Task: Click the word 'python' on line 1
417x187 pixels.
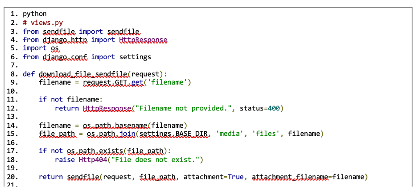Action: (35, 14)
